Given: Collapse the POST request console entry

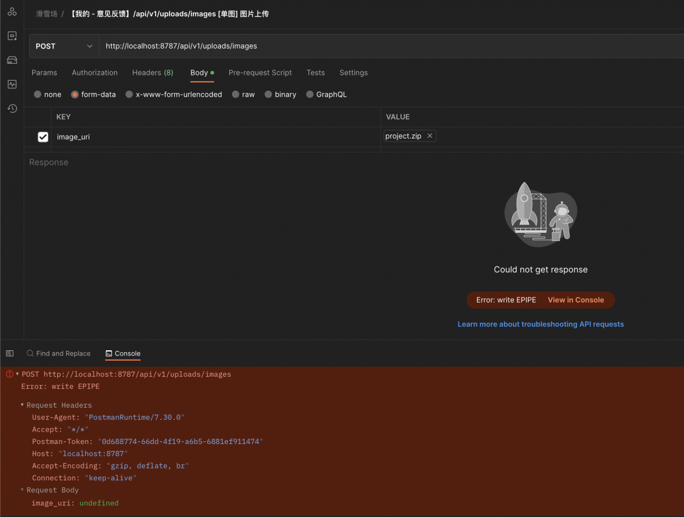Looking at the screenshot, I should pos(18,374).
